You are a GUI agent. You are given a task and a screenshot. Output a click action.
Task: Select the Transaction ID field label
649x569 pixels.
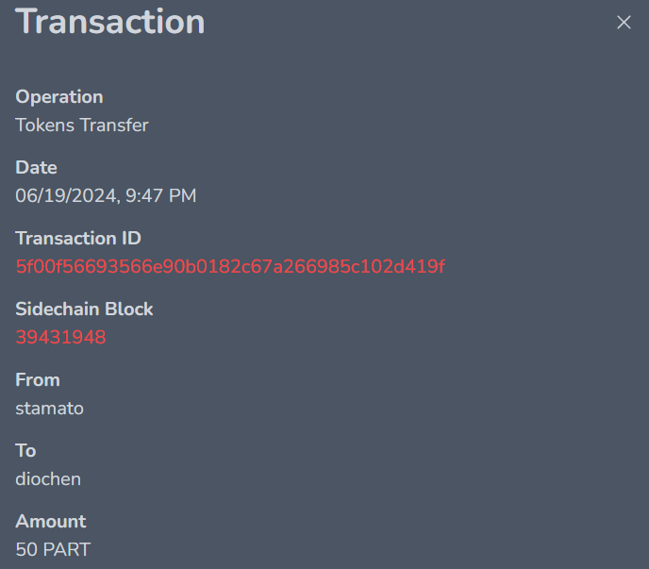coord(78,238)
